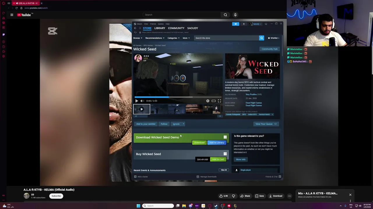373x209 pixels.
Task: Open more actions menu for video
Action: (289, 196)
